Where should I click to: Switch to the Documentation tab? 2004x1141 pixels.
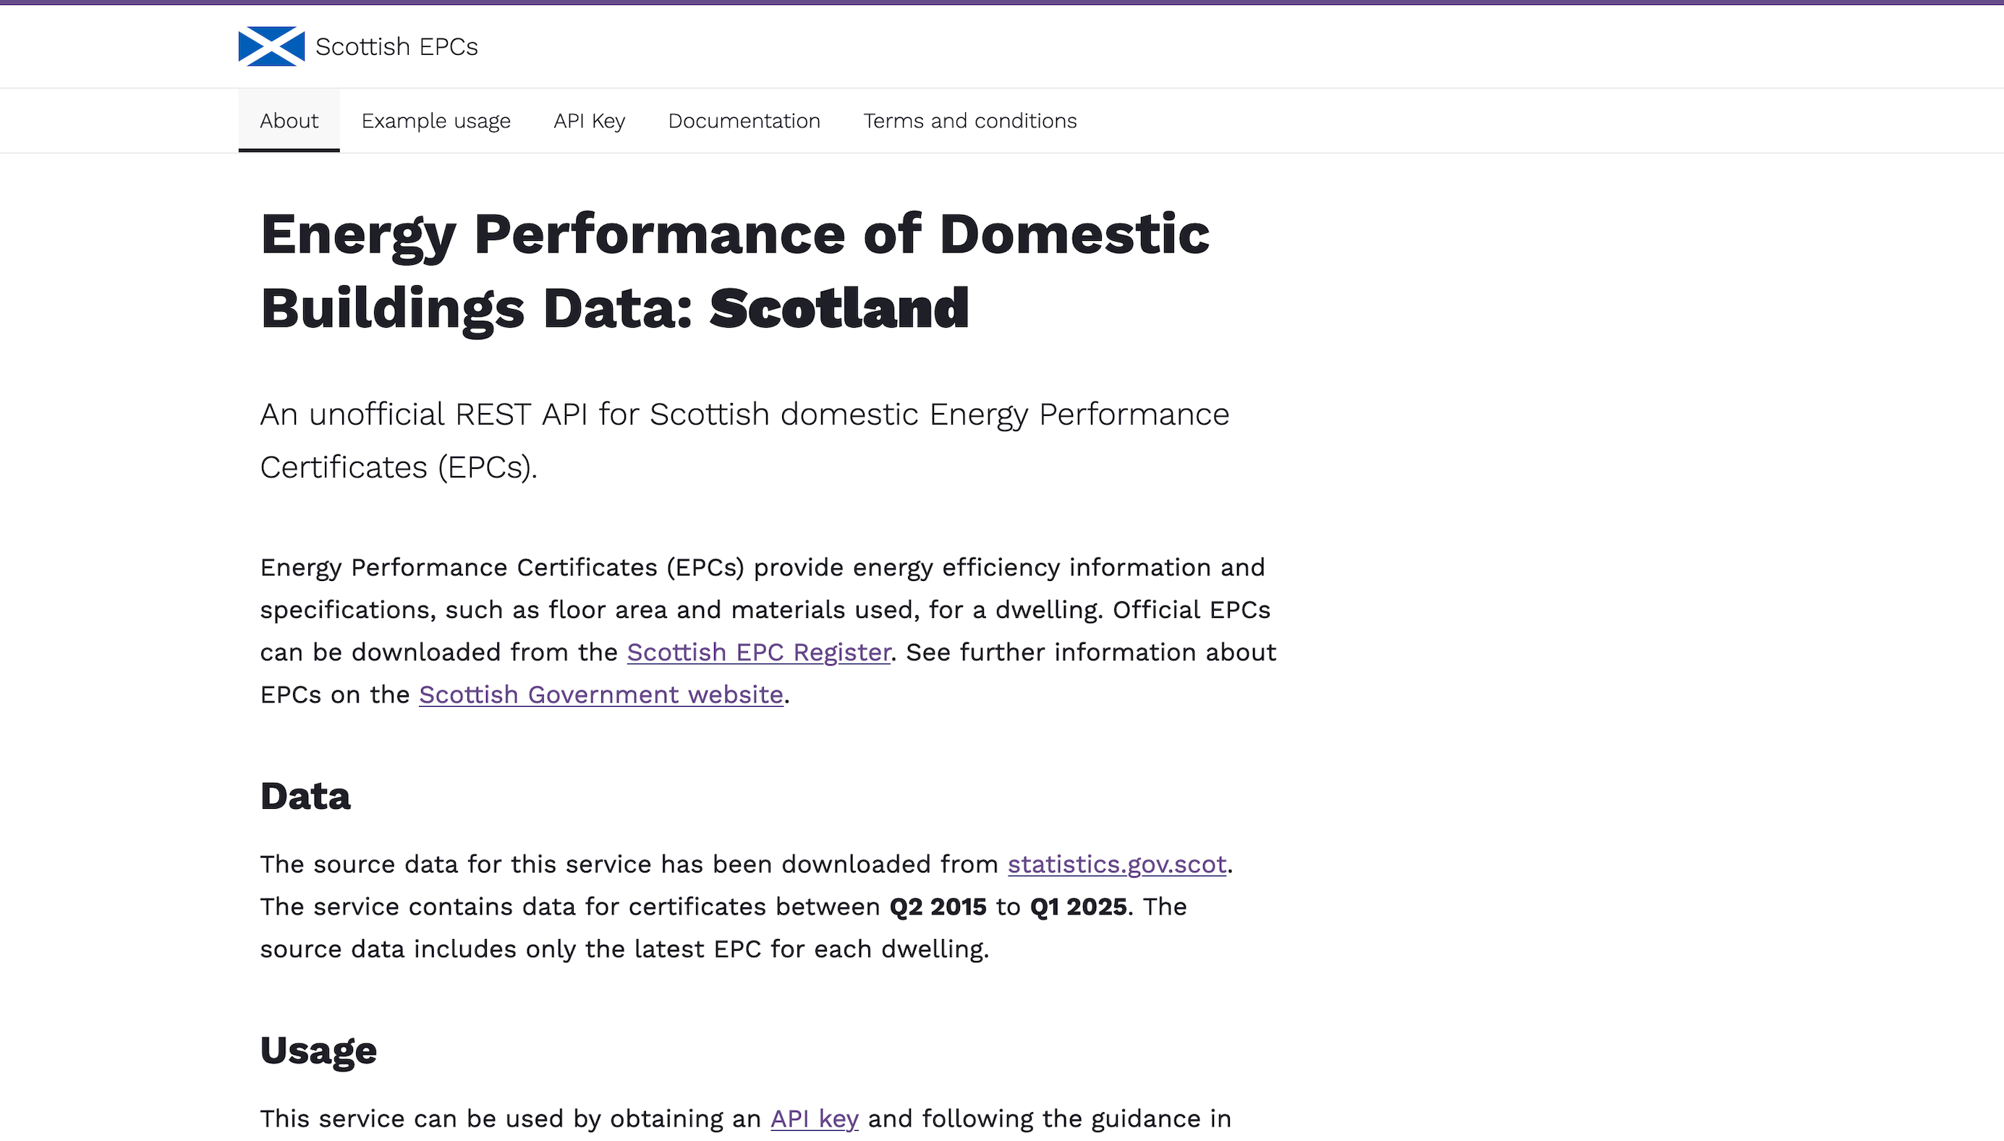[744, 121]
